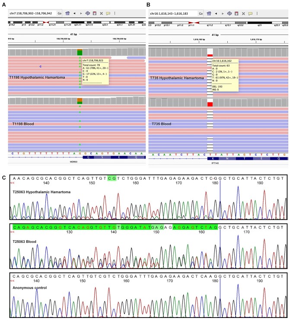Screen dimensions: 290x324
Task: Click the yellow popup-behavior bubble icon in panel A
Action: (108, 13)
